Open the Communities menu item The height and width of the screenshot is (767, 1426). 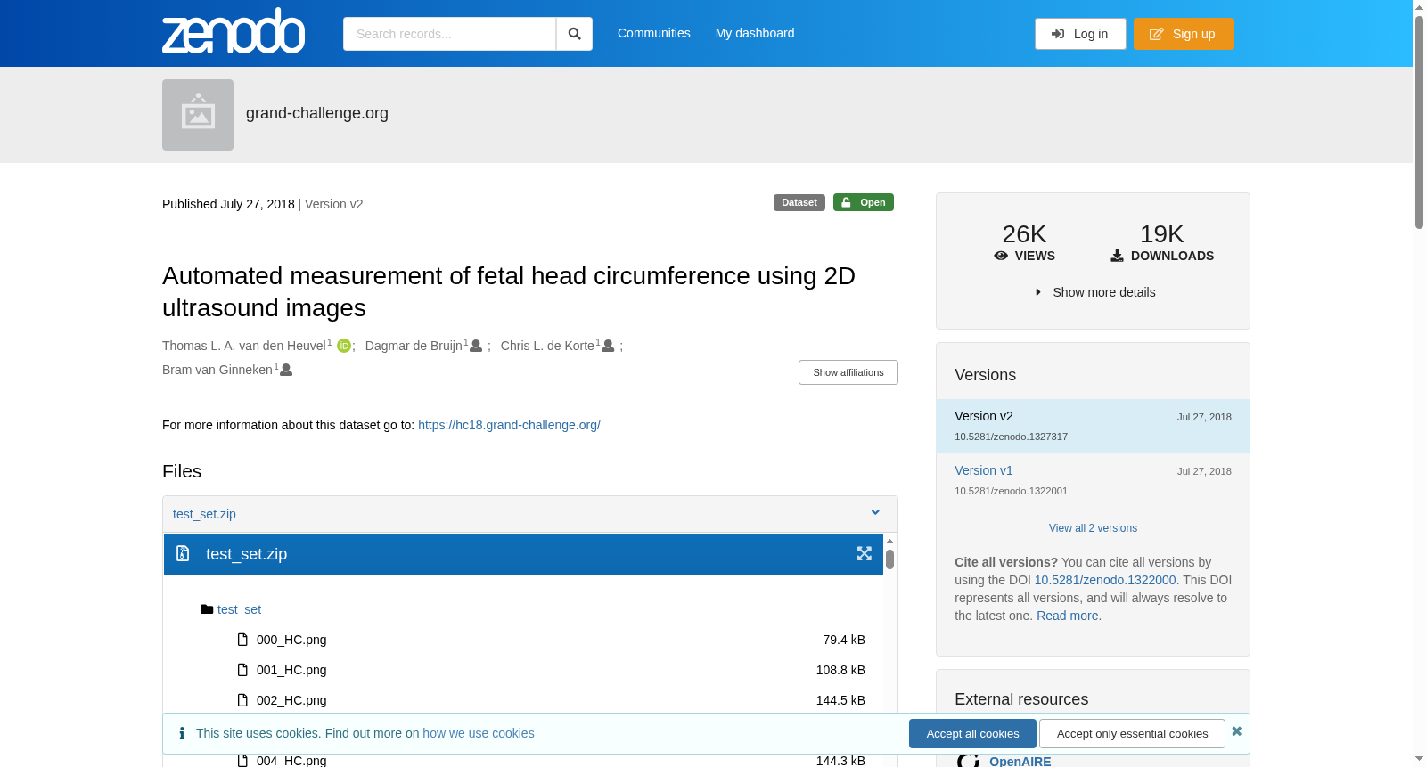(x=654, y=33)
